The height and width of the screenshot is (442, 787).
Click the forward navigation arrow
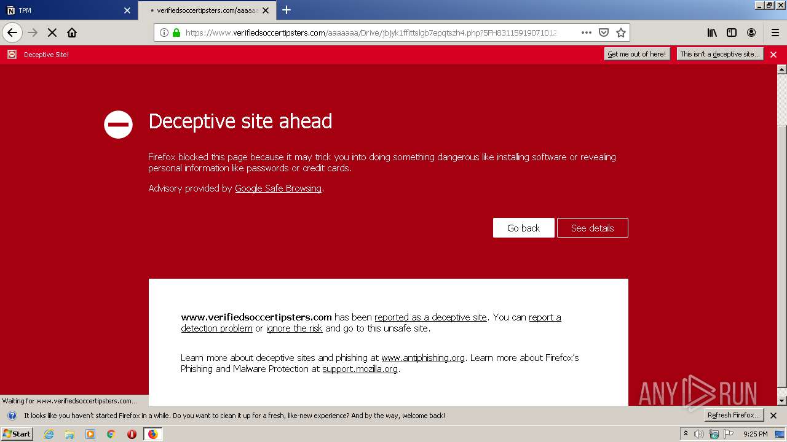33,33
